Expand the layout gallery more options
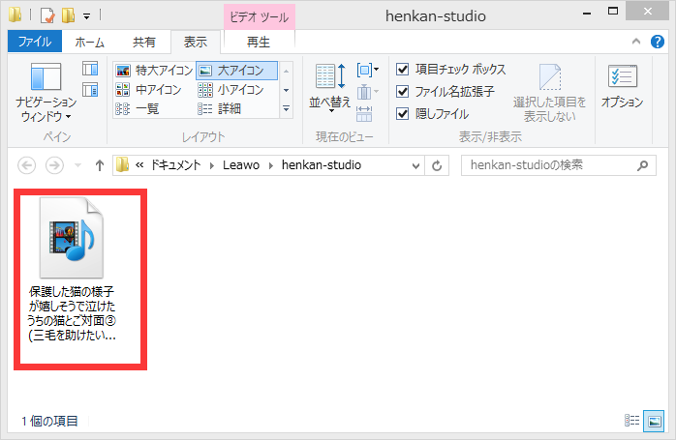676x440 pixels. click(287, 108)
